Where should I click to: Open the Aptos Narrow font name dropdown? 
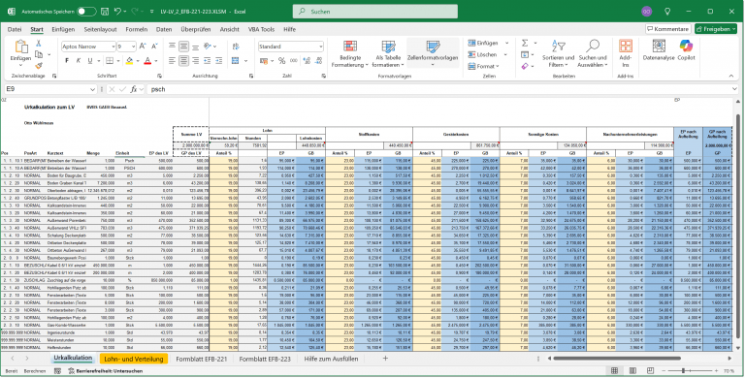coord(113,47)
